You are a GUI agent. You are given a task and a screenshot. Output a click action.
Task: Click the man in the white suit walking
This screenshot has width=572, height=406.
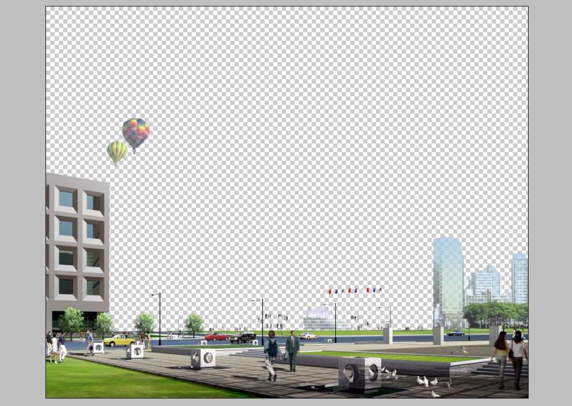click(x=291, y=351)
